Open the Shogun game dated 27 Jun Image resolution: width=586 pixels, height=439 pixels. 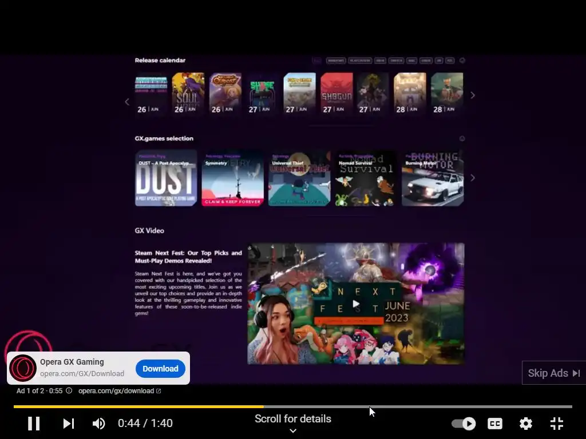[336, 94]
